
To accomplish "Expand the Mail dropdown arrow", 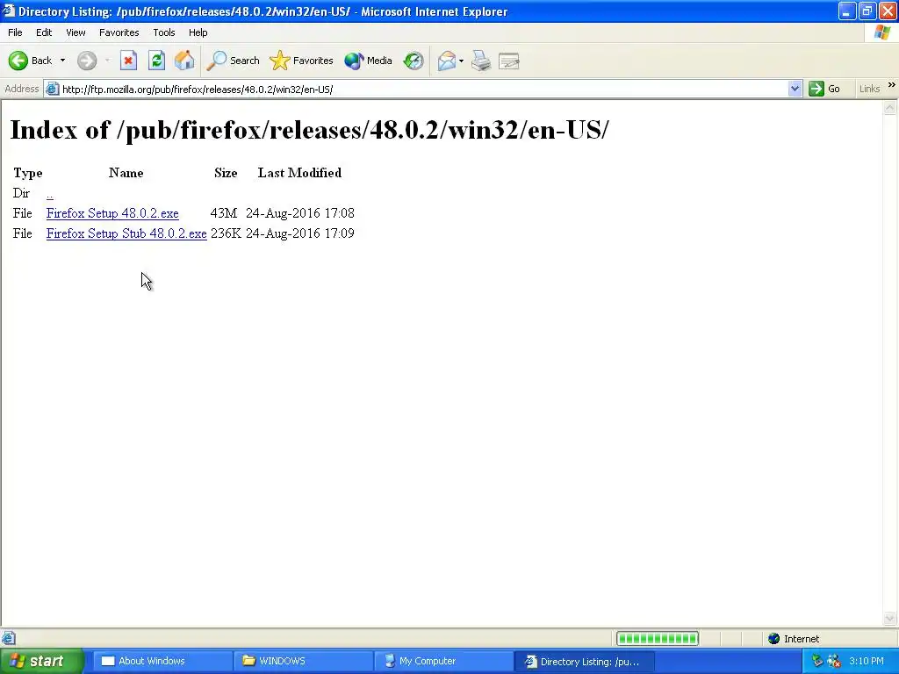I will (462, 61).
